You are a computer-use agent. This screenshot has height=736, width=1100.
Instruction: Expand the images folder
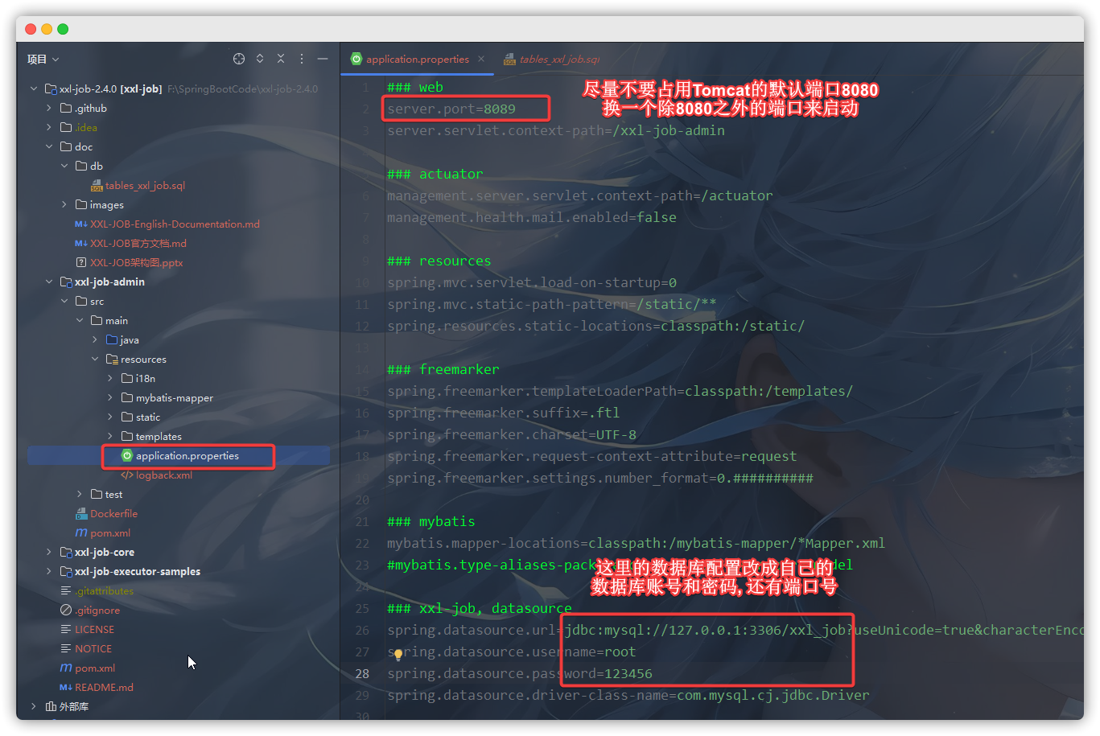click(x=64, y=204)
